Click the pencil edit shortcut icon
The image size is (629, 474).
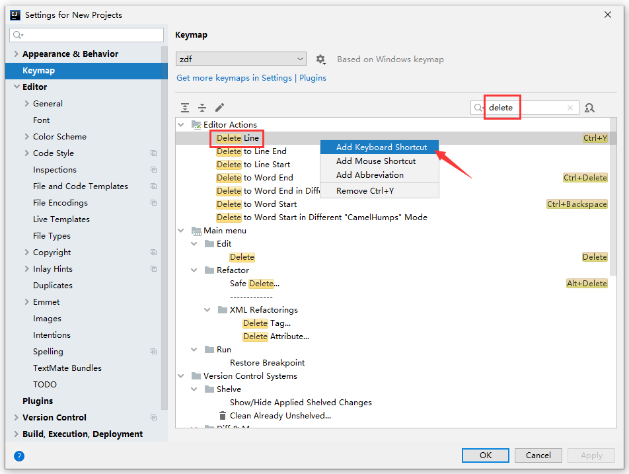(220, 108)
